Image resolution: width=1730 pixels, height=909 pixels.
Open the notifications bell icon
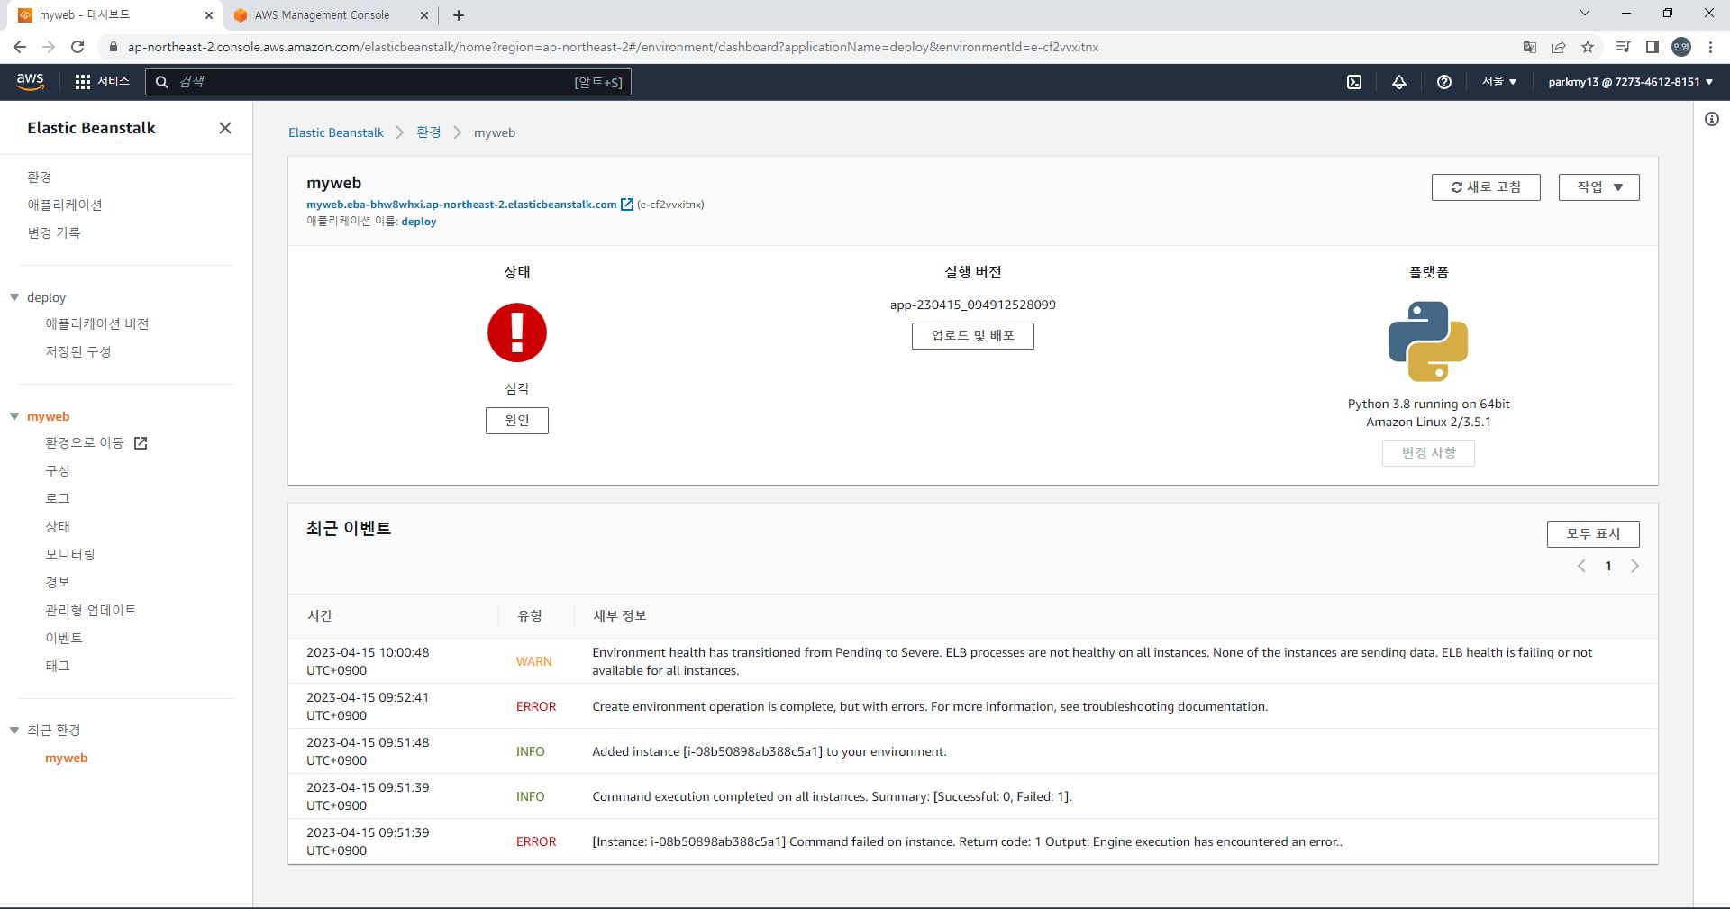coord(1399,82)
